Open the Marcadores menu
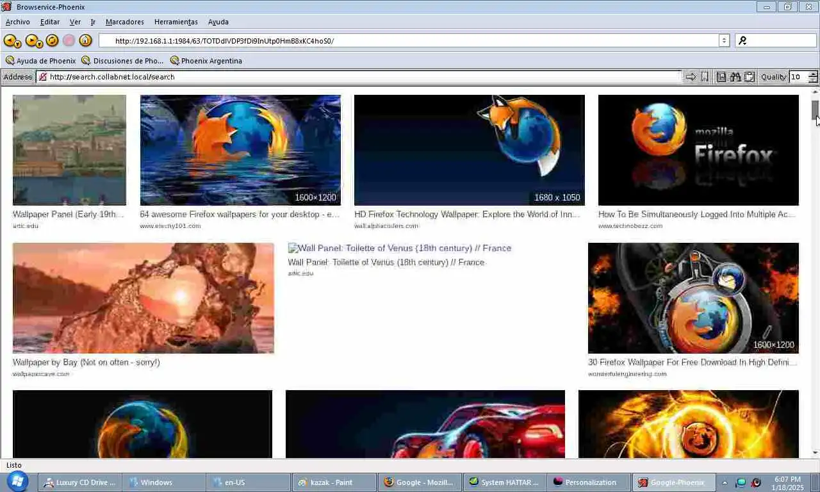 tap(124, 22)
